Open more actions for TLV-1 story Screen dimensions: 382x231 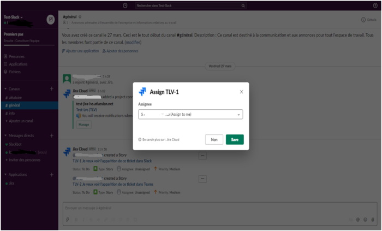202,156
